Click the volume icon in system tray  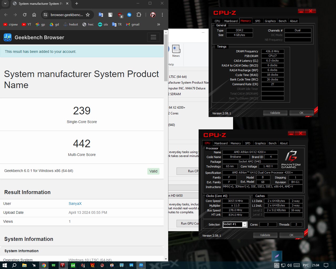290,265
